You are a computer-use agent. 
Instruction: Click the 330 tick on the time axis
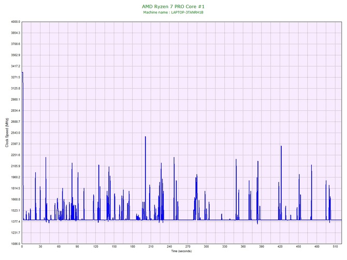point(225,247)
